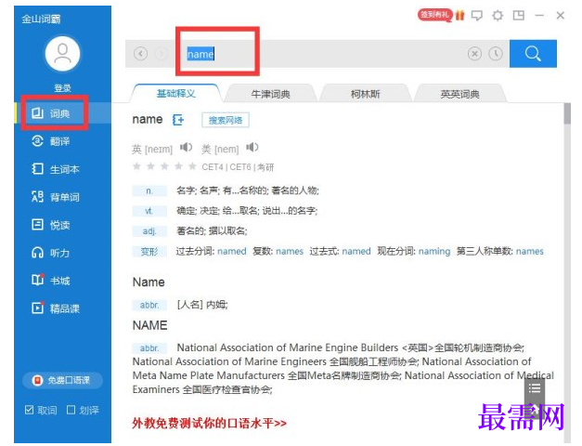Open the 翻译 translation section

(x=50, y=141)
